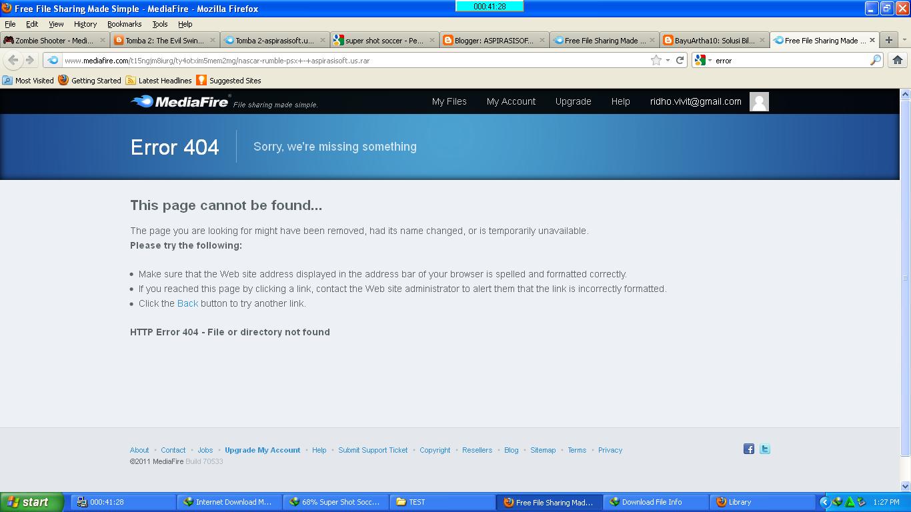Viewport: 911px width, 512px height.
Task: Click the Windows start button
Action: 32,502
